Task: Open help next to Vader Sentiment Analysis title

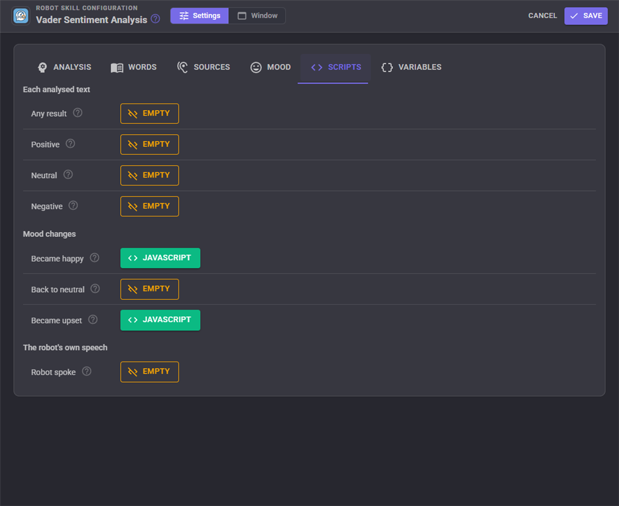Action: 155,19
